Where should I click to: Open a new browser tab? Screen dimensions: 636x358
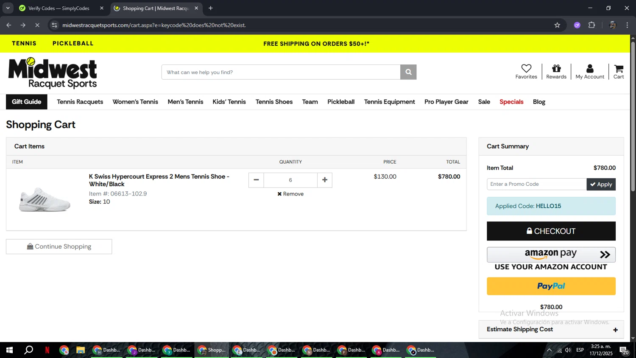coord(211,8)
